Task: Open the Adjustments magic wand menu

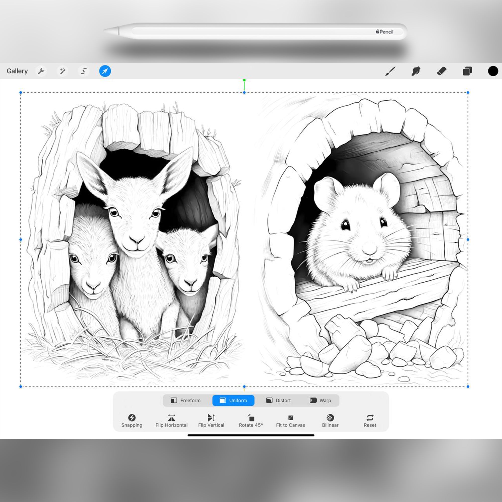Action: coord(62,71)
